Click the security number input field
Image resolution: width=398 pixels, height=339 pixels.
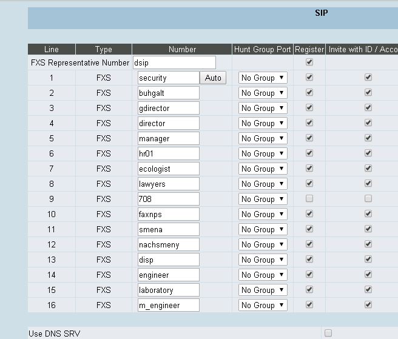(x=168, y=78)
